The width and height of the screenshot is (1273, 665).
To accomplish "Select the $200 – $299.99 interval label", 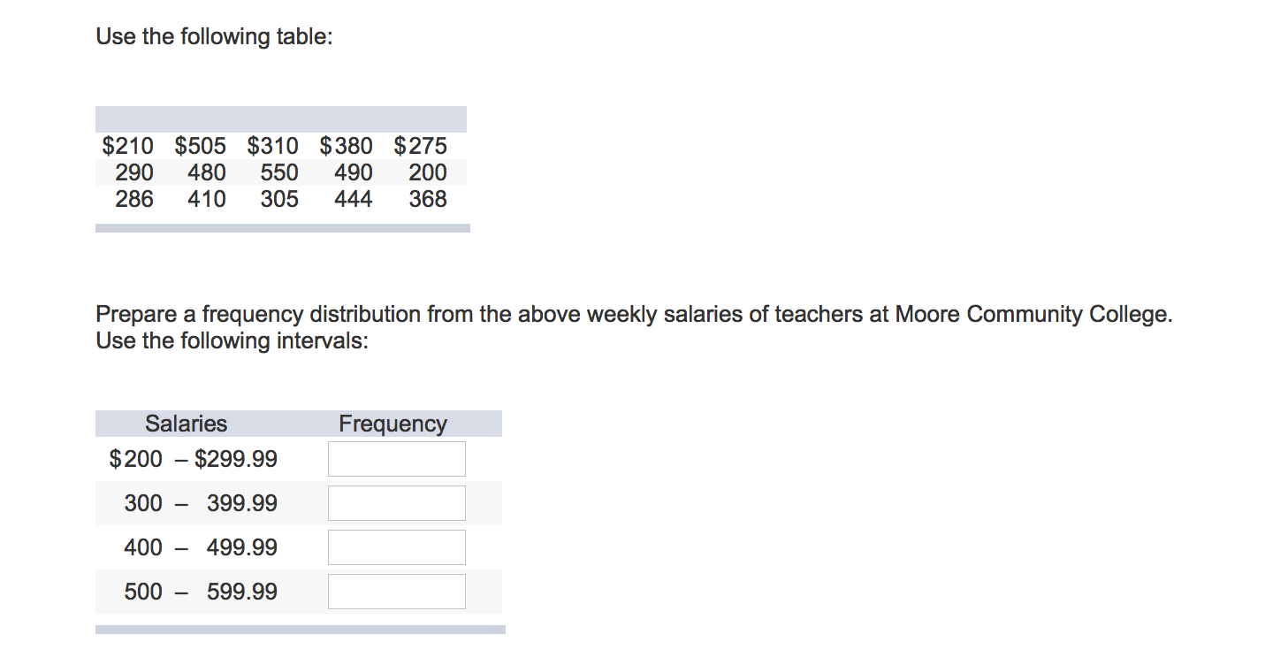I will pos(193,458).
